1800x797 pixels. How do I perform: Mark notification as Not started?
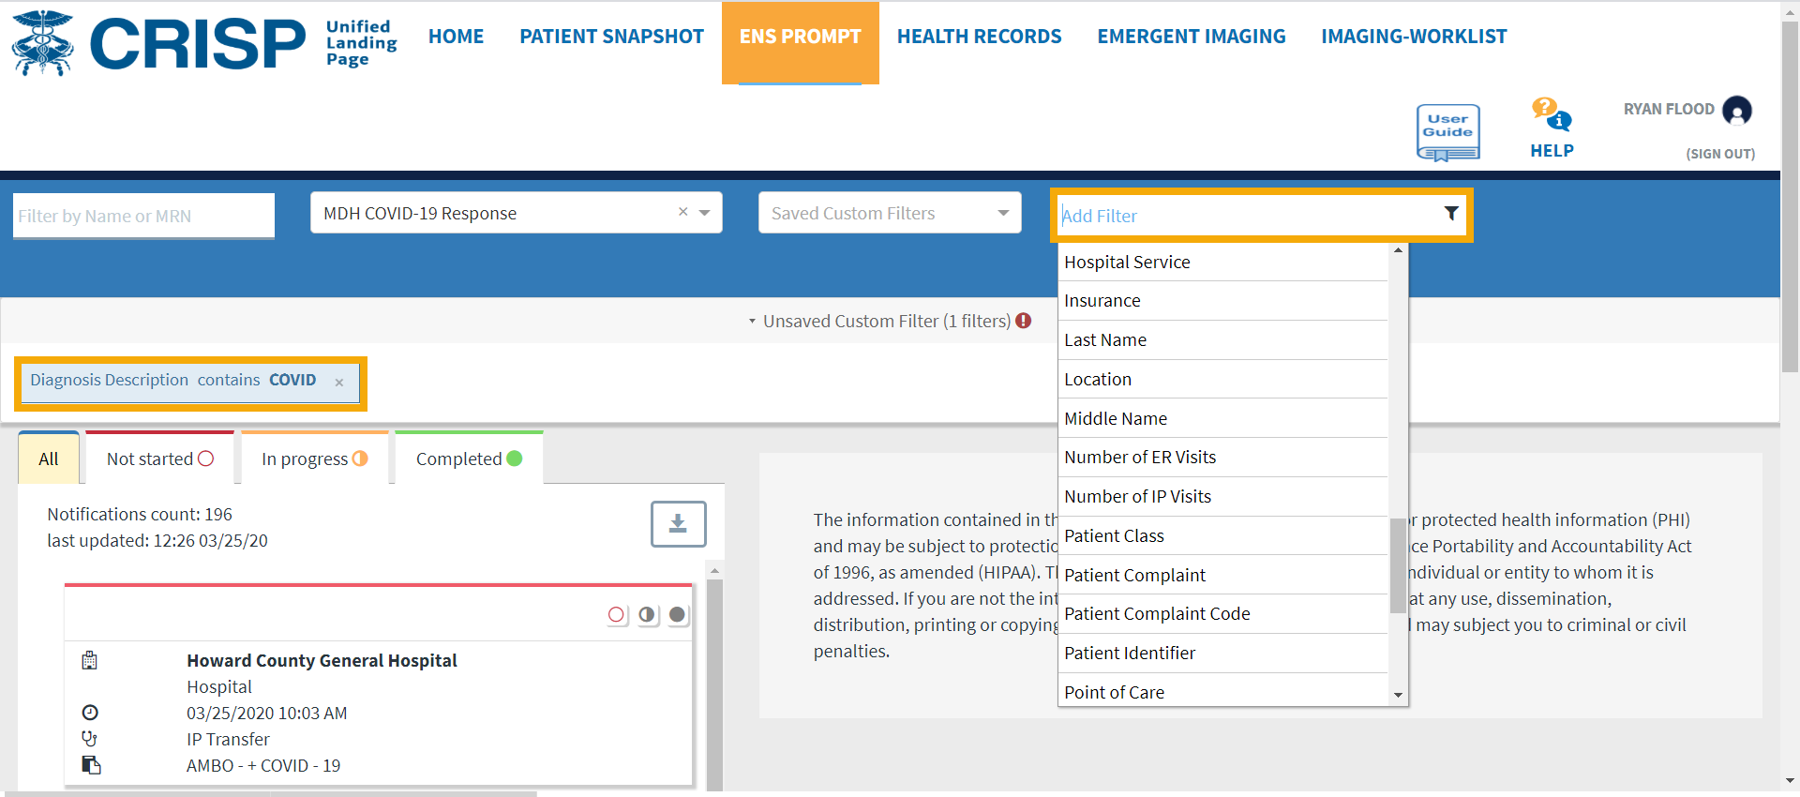click(616, 615)
